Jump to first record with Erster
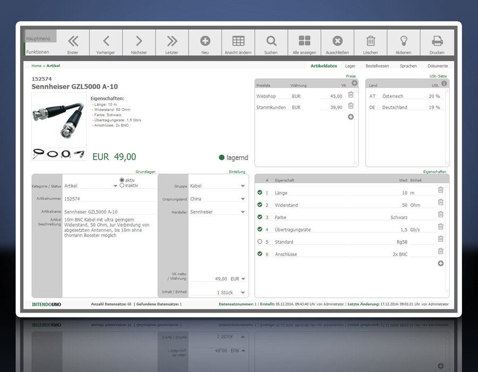 click(x=73, y=43)
